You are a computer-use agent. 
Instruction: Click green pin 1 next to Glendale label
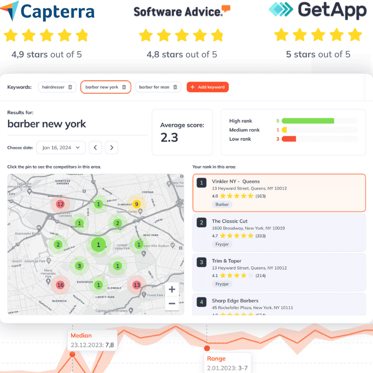[x=98, y=285]
